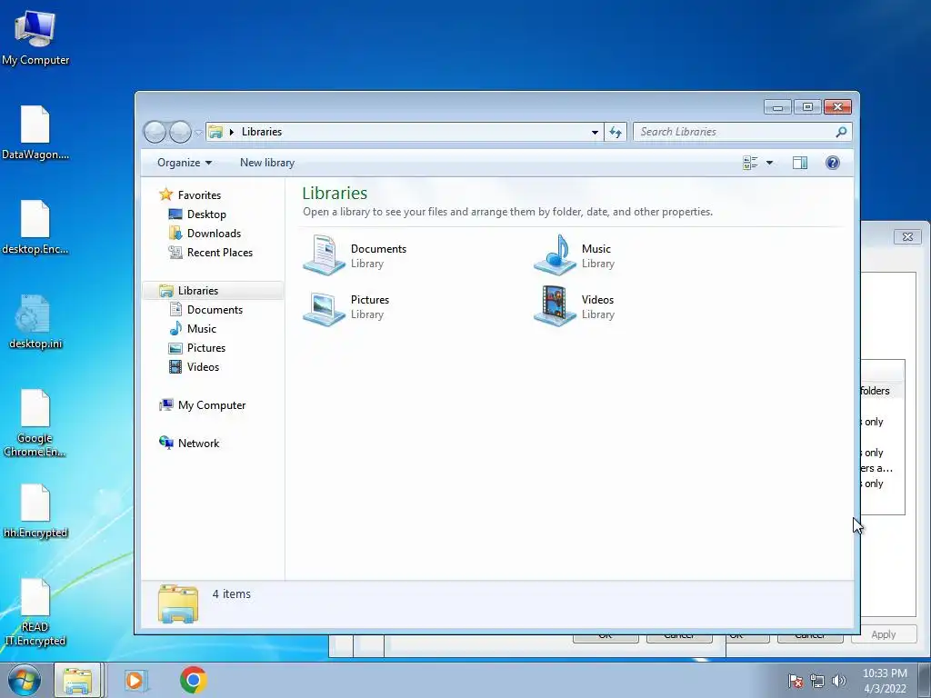The width and height of the screenshot is (931, 698).
Task: Open the Documents library icon
Action: [325, 255]
